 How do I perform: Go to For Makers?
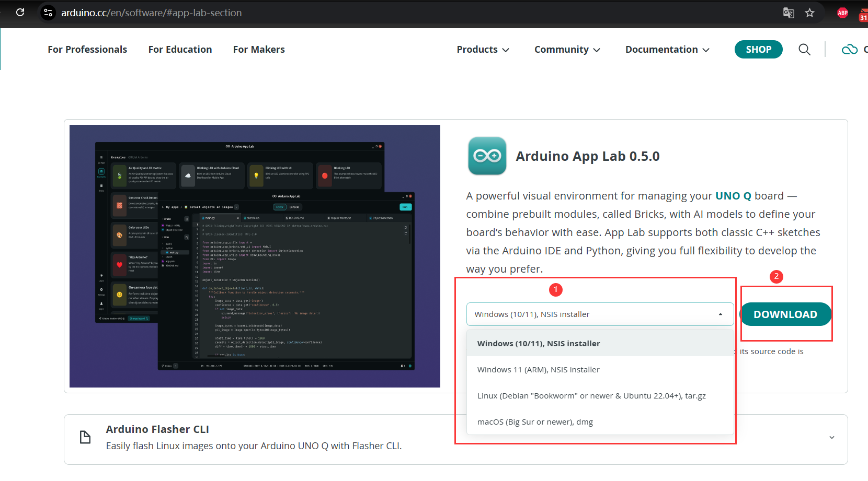coord(259,50)
